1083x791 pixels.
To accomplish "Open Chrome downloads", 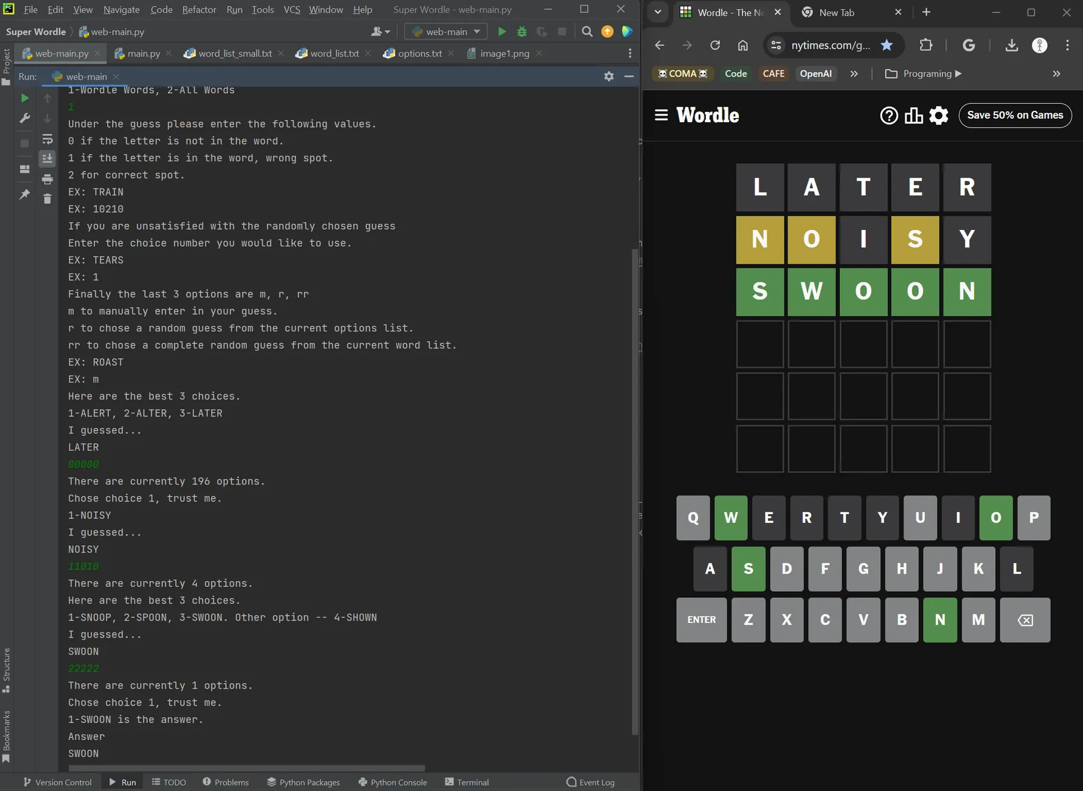I will (1012, 45).
